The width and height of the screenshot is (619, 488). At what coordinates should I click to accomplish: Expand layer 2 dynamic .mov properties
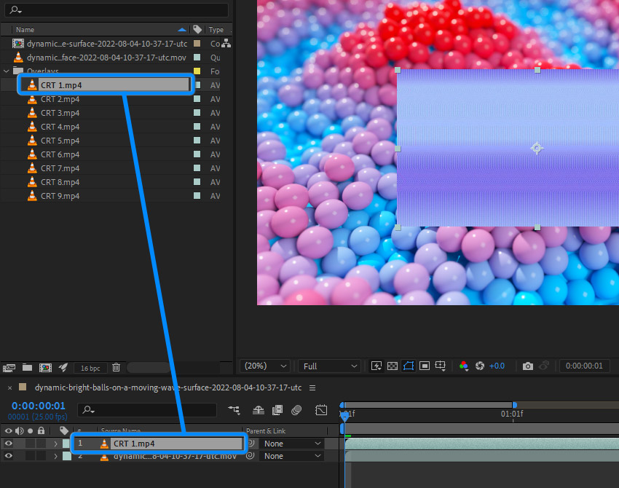pyautogui.click(x=55, y=457)
